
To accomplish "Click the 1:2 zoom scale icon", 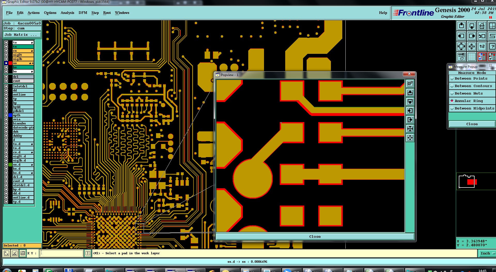I will pyautogui.click(x=482, y=46).
